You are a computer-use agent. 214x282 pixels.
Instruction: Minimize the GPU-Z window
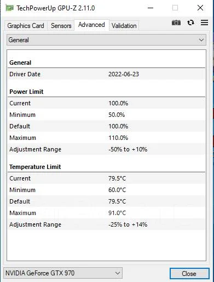[x=151, y=8]
